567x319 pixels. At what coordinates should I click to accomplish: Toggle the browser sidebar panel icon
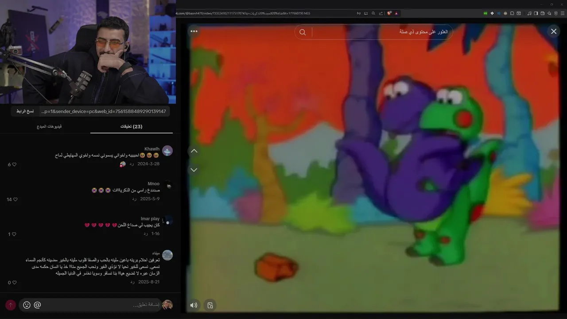pos(536,13)
